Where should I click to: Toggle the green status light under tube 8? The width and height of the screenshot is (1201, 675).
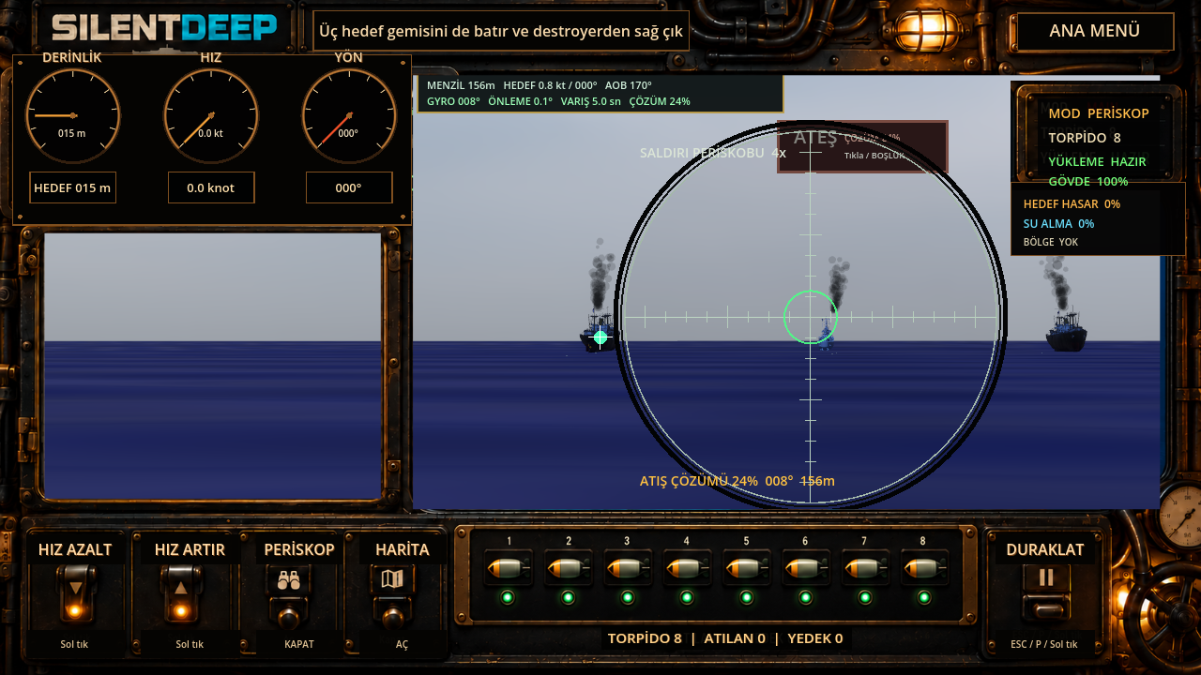(x=924, y=597)
